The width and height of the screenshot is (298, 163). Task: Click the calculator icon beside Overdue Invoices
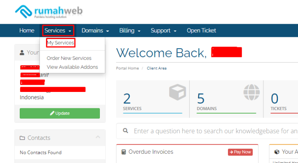point(124,152)
